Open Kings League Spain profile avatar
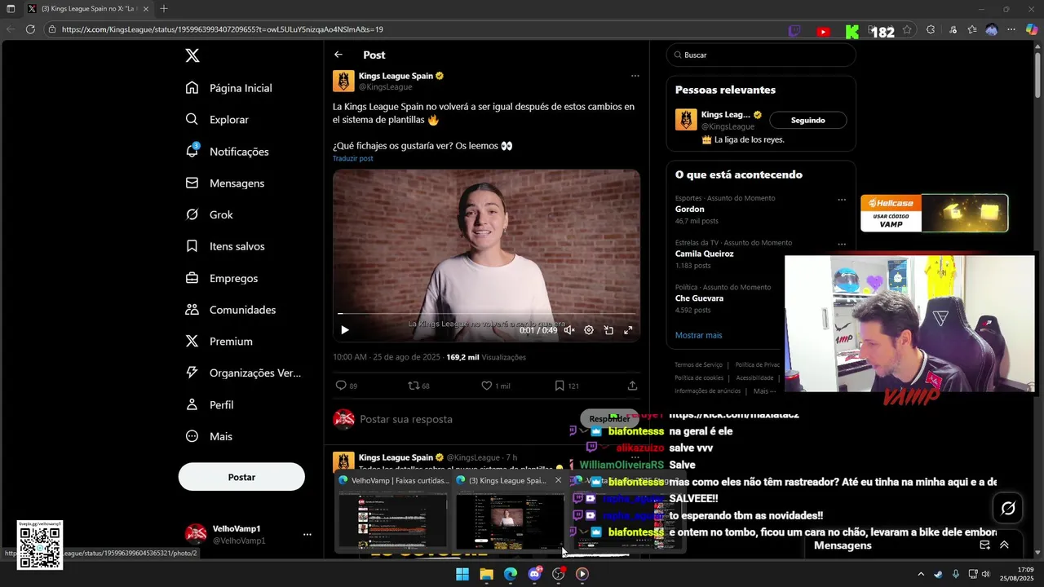1044x587 pixels. coord(343,81)
